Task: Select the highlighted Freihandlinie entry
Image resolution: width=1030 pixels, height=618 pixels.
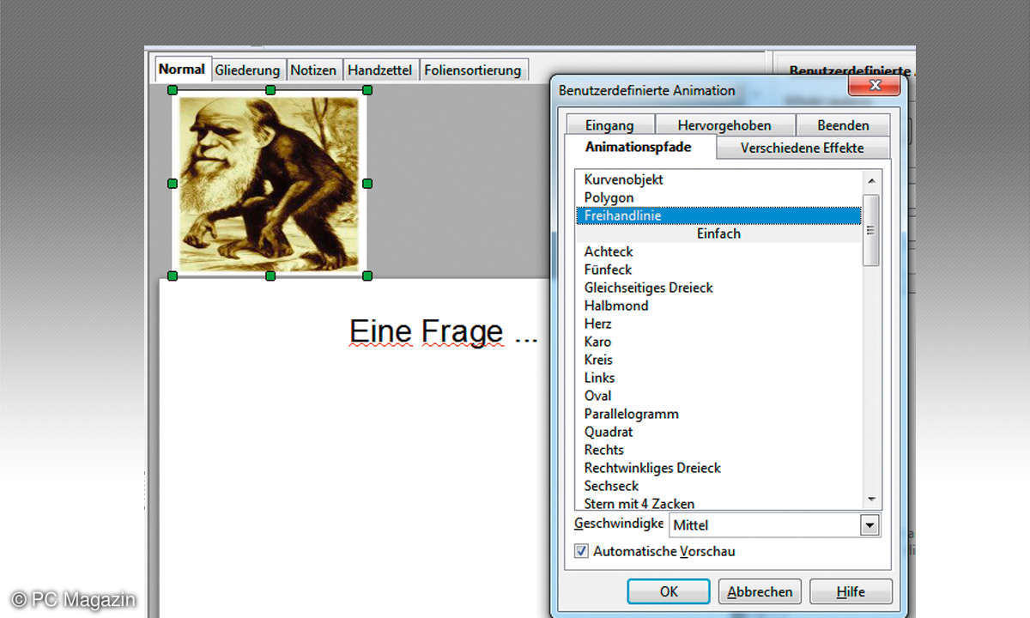Action: click(x=718, y=215)
